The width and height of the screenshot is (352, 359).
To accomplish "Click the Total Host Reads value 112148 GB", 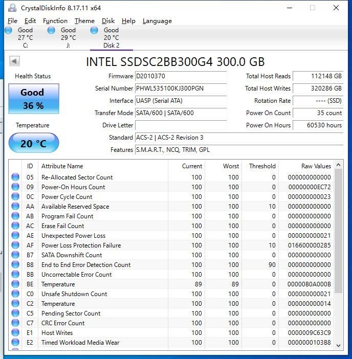I will (318, 76).
